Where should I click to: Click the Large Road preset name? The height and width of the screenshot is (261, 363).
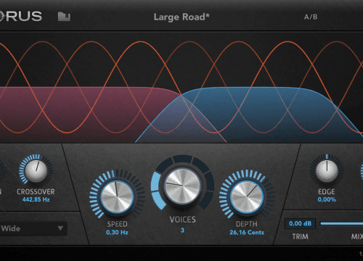tap(181, 17)
